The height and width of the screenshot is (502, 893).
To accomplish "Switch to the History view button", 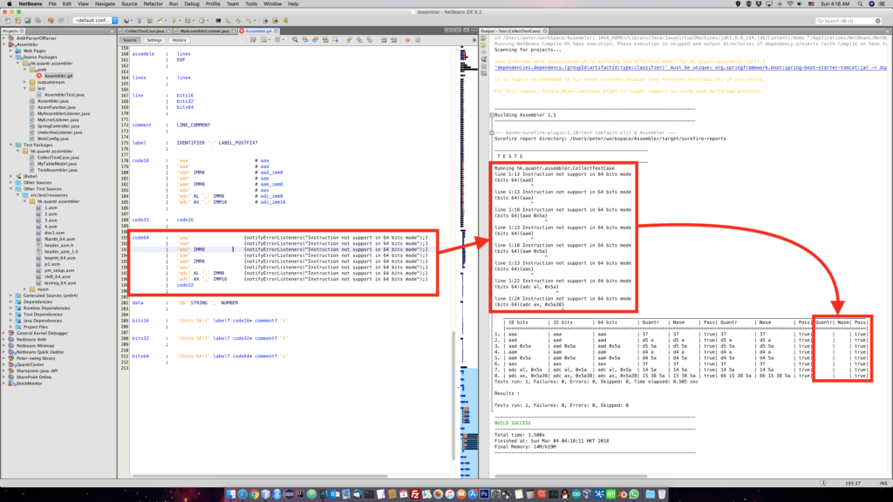I will tap(180, 40).
